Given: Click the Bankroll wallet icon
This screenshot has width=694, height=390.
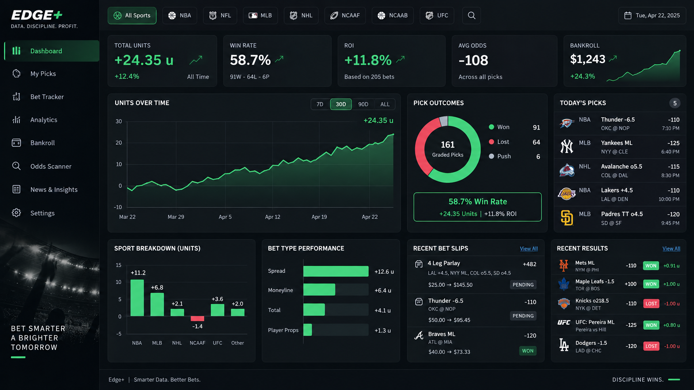Looking at the screenshot, I should [16, 143].
